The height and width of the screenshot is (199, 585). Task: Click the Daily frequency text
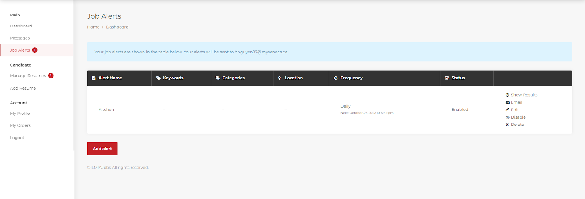(345, 106)
